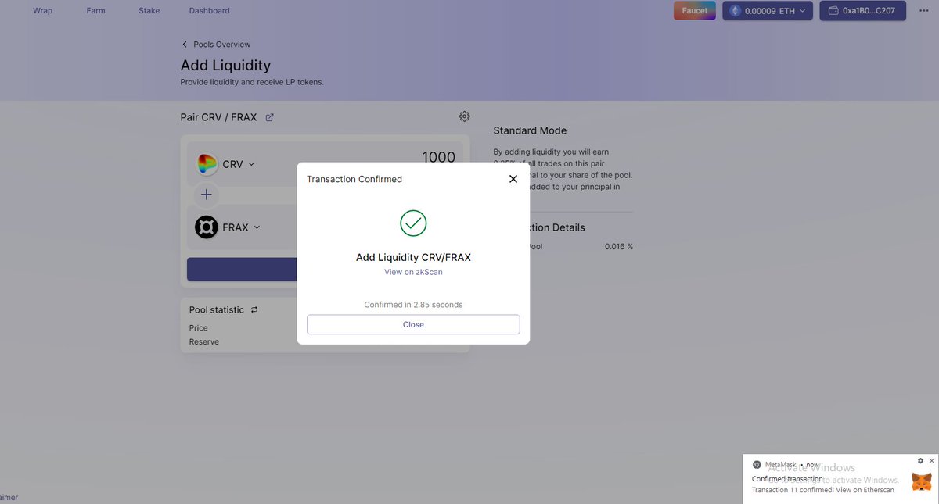This screenshot has height=504, width=939.
Task: Click the FRAX token logo
Action: (207, 227)
